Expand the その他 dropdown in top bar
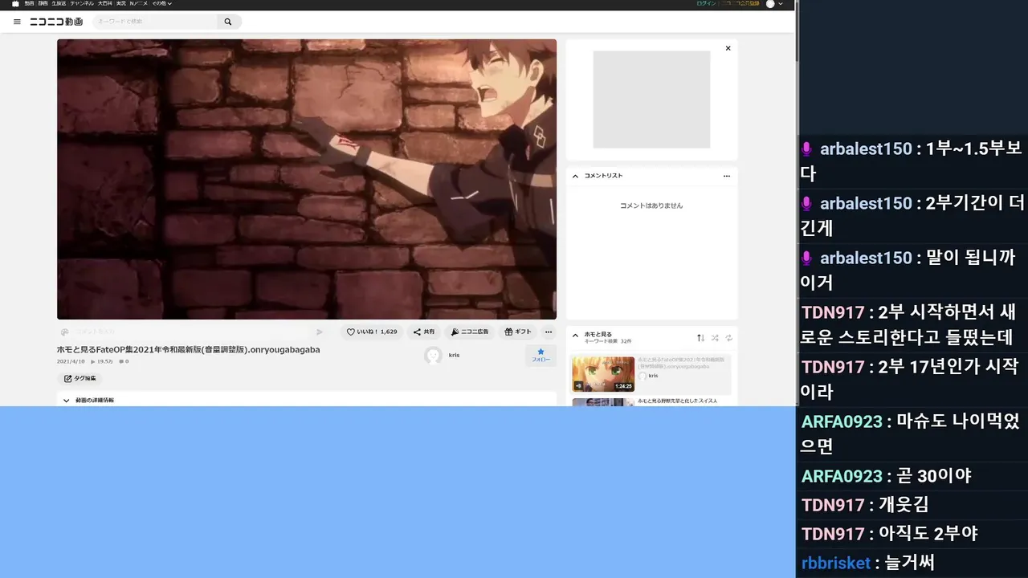This screenshot has width=1028, height=578. point(161,4)
